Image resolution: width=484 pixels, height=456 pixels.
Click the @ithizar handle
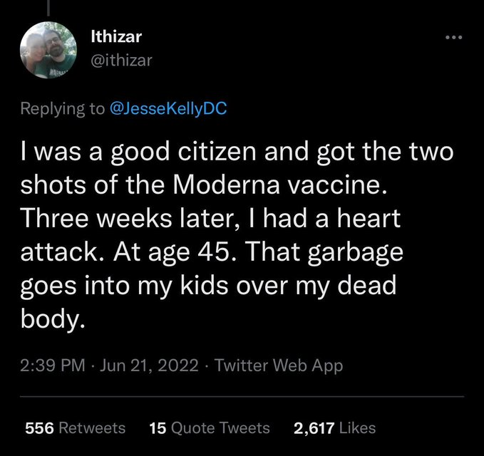(x=121, y=61)
